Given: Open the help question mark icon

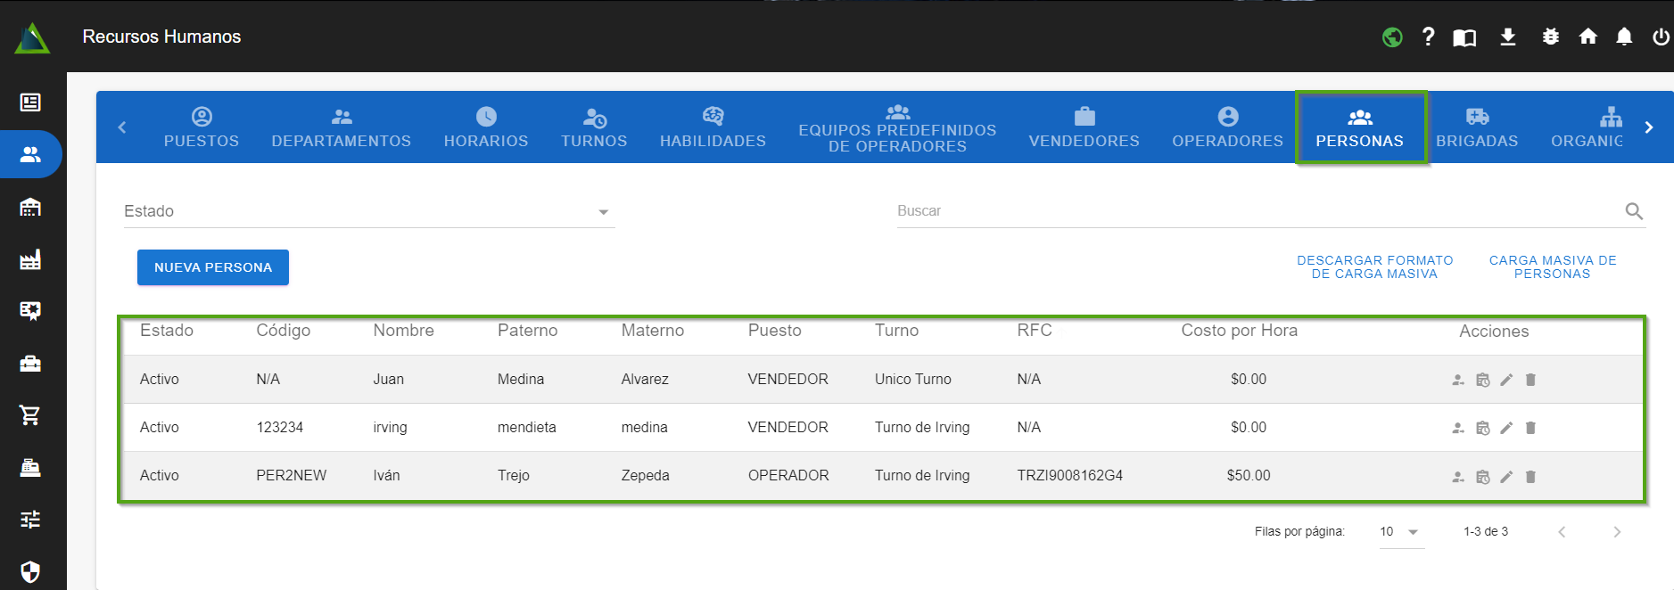Looking at the screenshot, I should [x=1429, y=37].
